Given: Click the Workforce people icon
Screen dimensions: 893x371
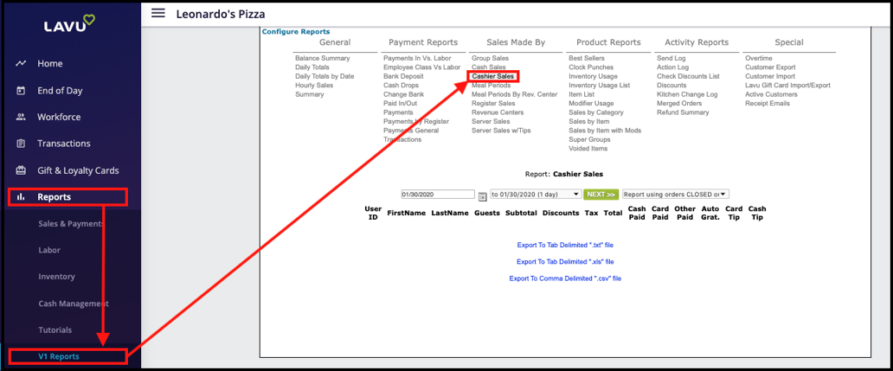Looking at the screenshot, I should pyautogui.click(x=21, y=118).
